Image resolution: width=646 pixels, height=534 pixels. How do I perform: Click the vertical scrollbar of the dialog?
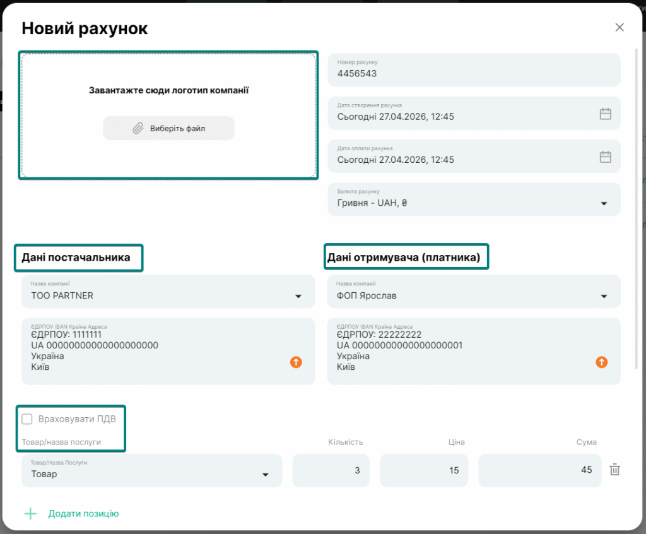pyautogui.click(x=637, y=208)
